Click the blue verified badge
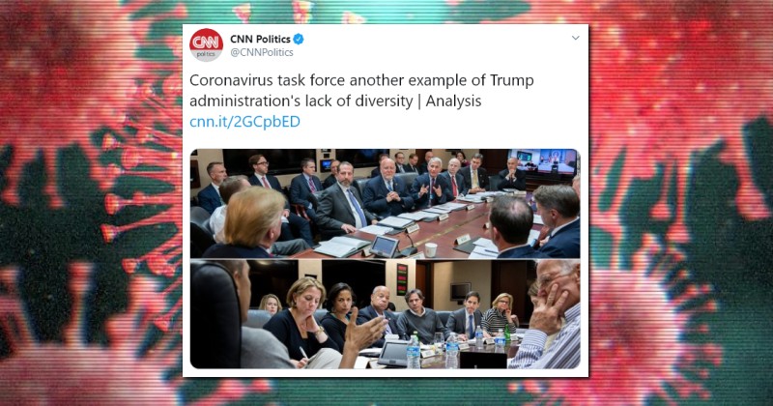 click(x=299, y=39)
